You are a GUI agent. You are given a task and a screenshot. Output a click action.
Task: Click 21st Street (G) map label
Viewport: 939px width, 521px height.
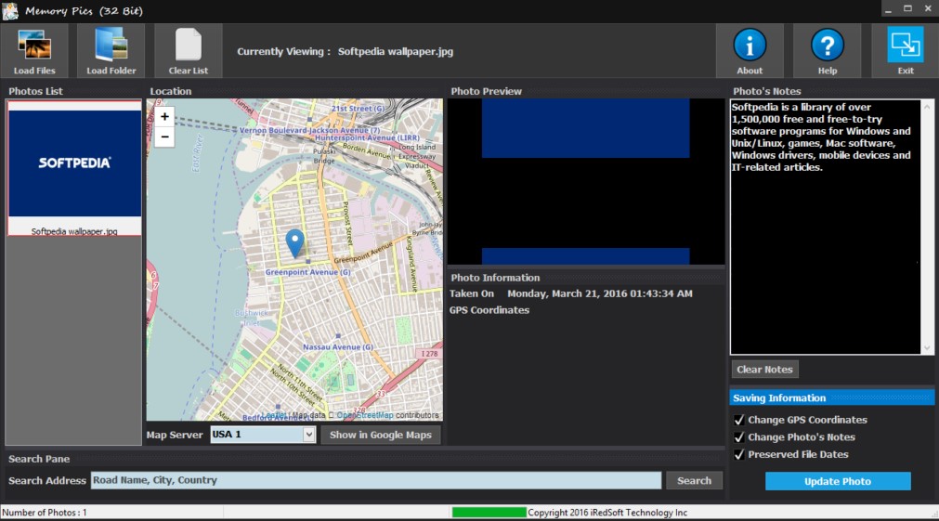click(359, 109)
